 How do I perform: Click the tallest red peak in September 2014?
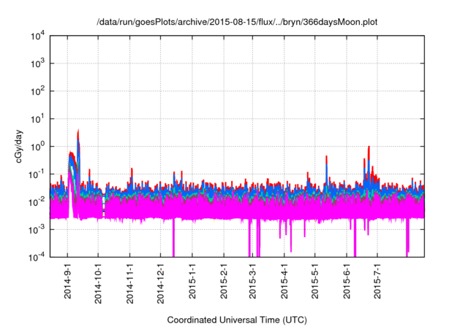(x=78, y=132)
